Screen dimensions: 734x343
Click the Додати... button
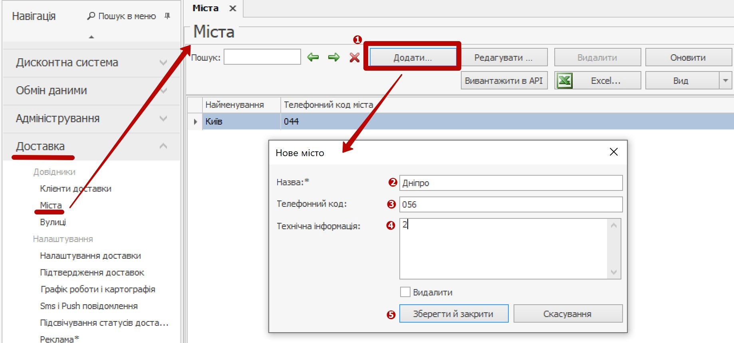pyautogui.click(x=413, y=57)
